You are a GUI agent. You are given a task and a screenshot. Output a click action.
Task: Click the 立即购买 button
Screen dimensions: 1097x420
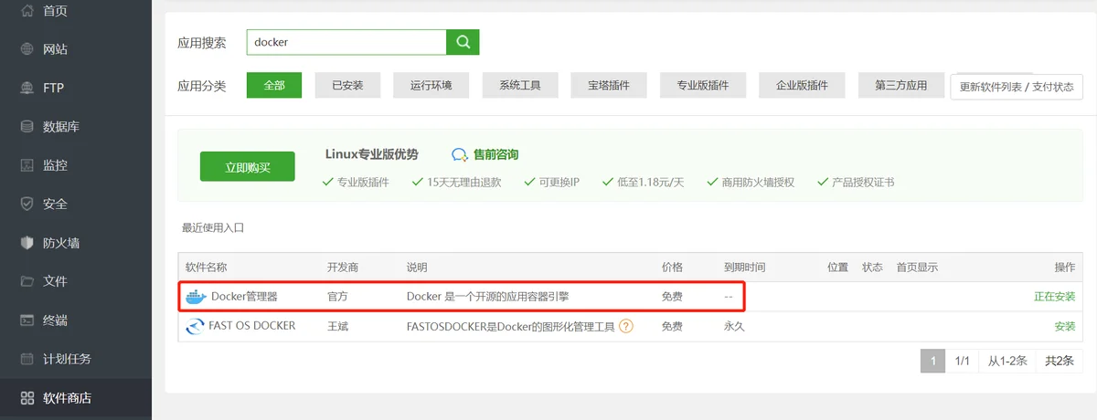point(248,167)
